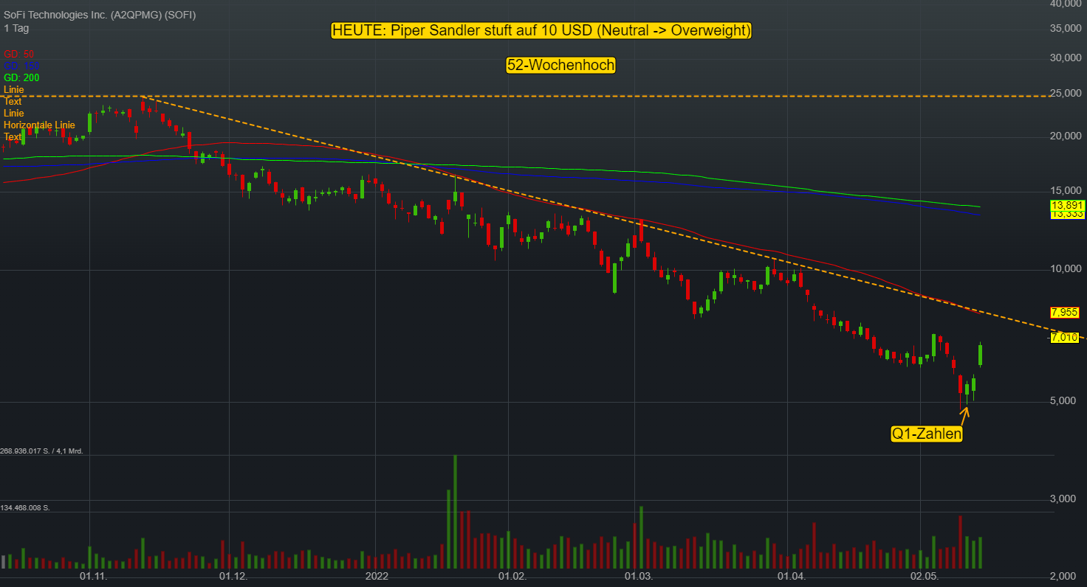Click the 35,000 price axis label
Image resolution: width=1087 pixels, height=587 pixels.
coord(1066,29)
